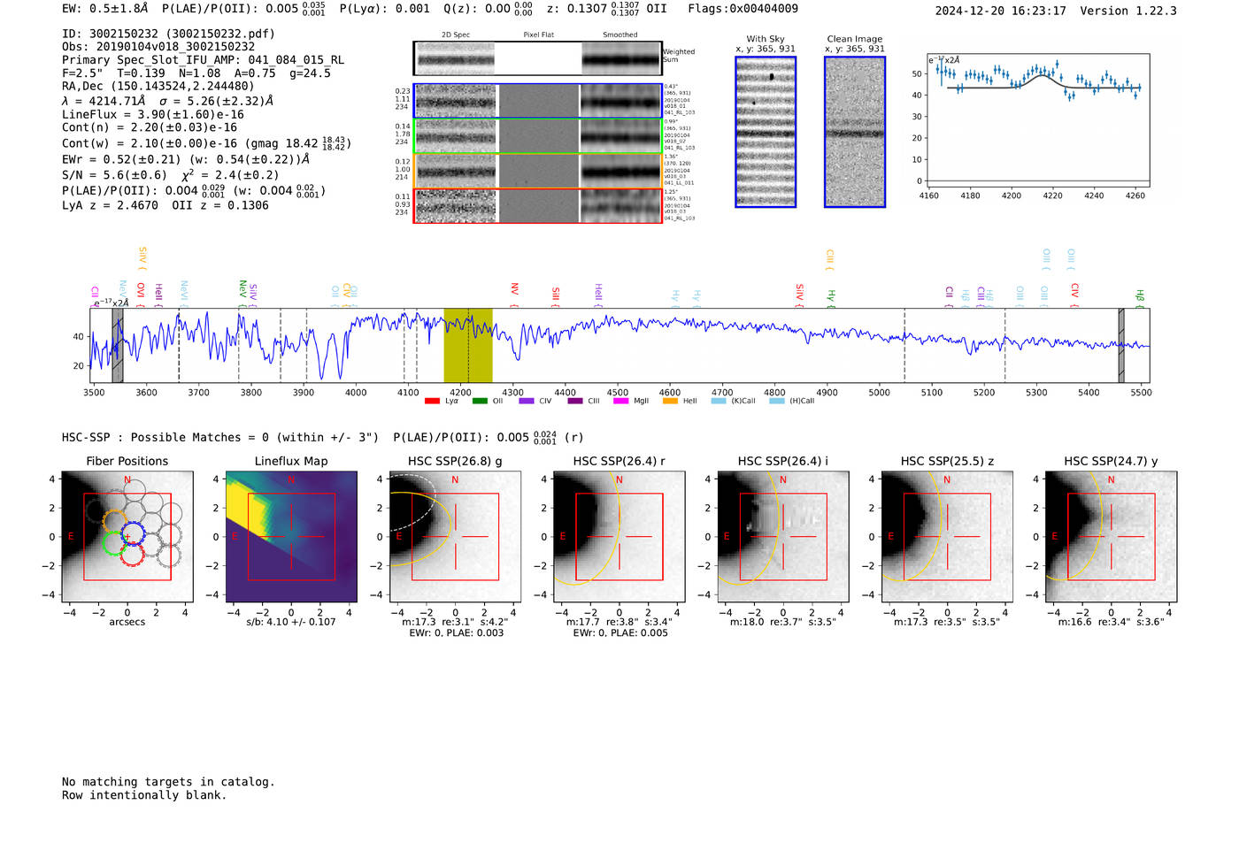View the HSC SSP g-band cutout
1239x843 pixels.
455,537
